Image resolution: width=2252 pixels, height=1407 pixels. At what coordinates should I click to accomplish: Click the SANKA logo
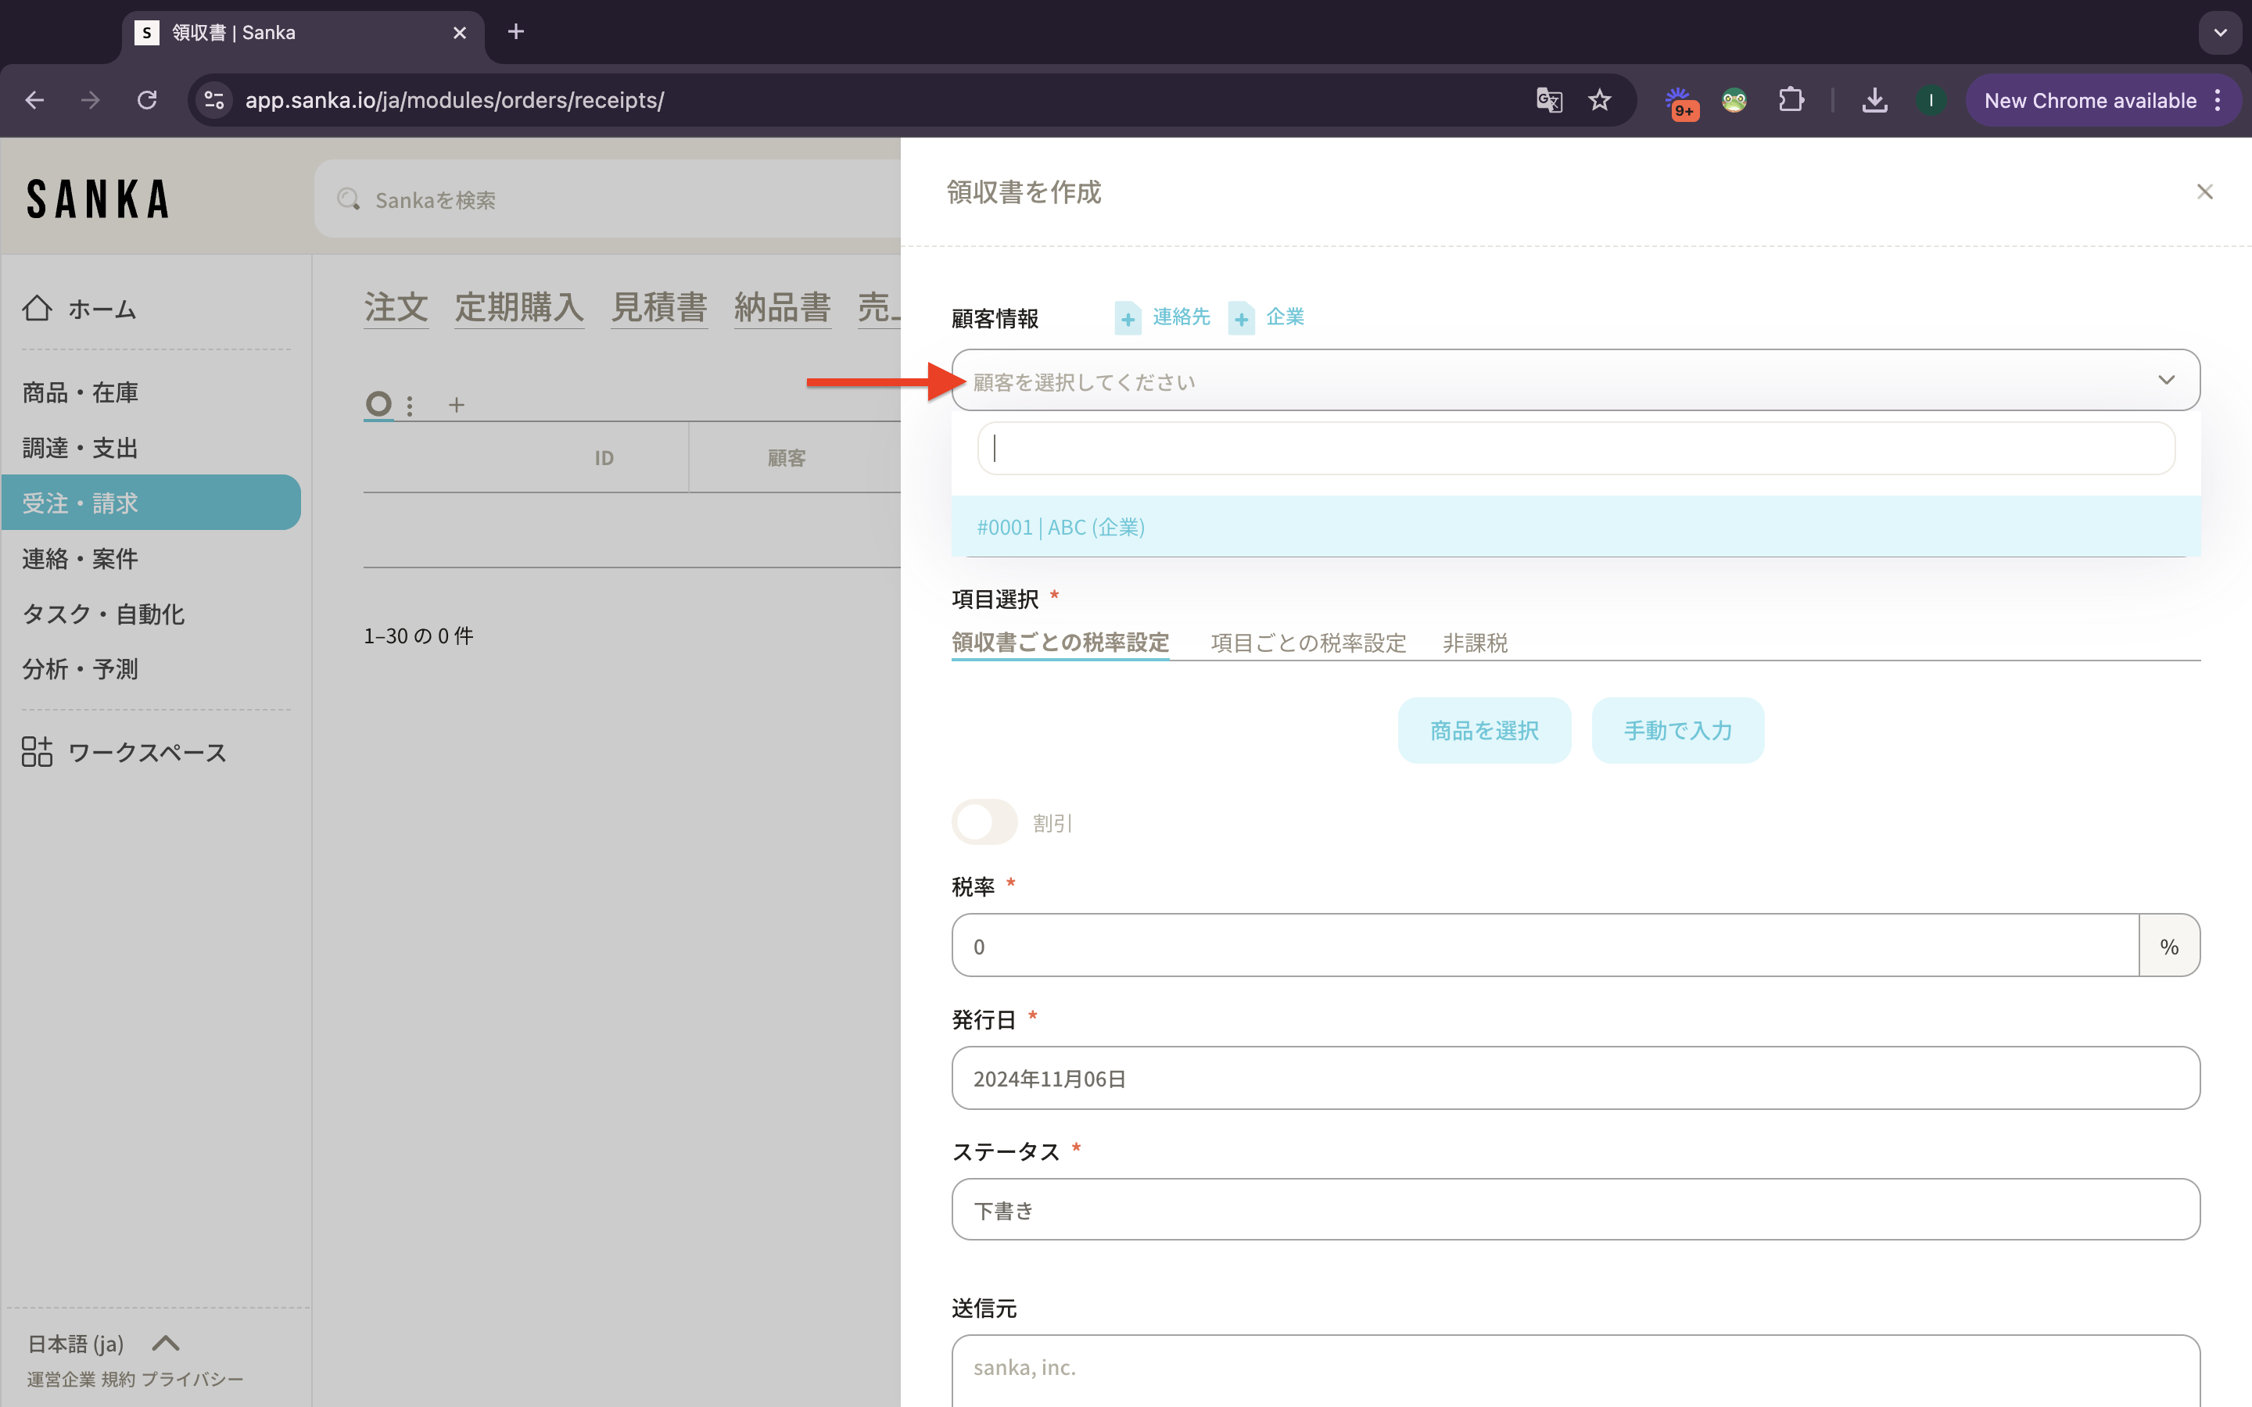point(98,199)
